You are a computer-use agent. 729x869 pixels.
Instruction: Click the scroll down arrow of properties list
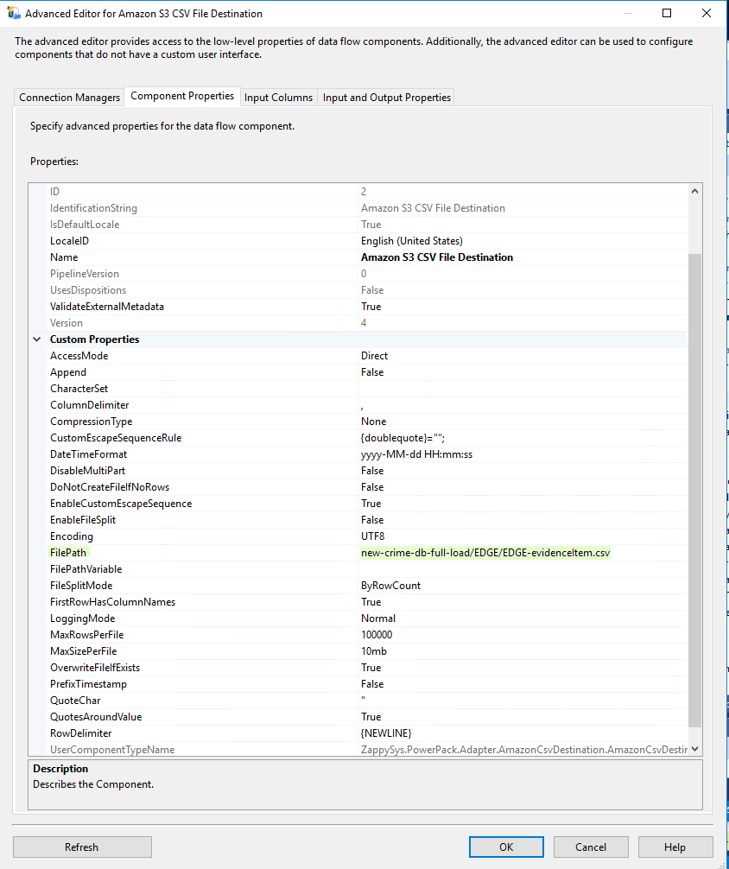coord(695,750)
